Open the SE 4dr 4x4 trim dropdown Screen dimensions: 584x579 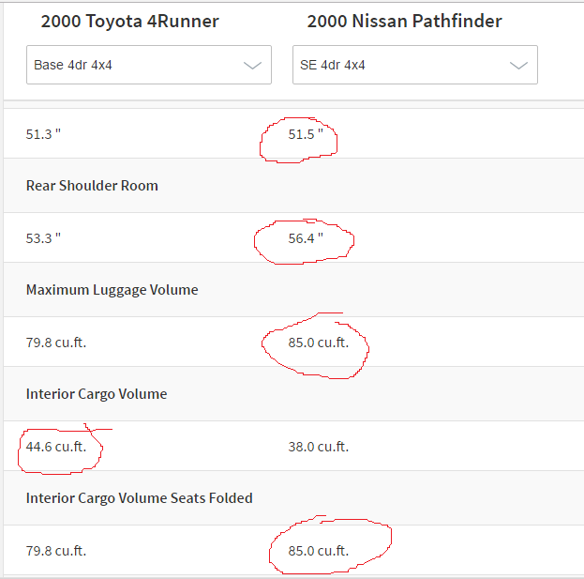[415, 65]
